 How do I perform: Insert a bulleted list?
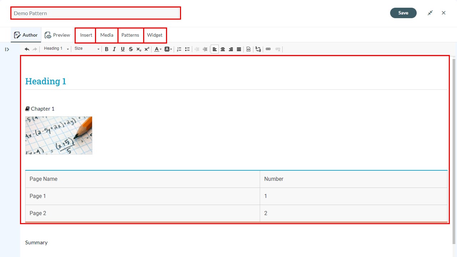(187, 49)
